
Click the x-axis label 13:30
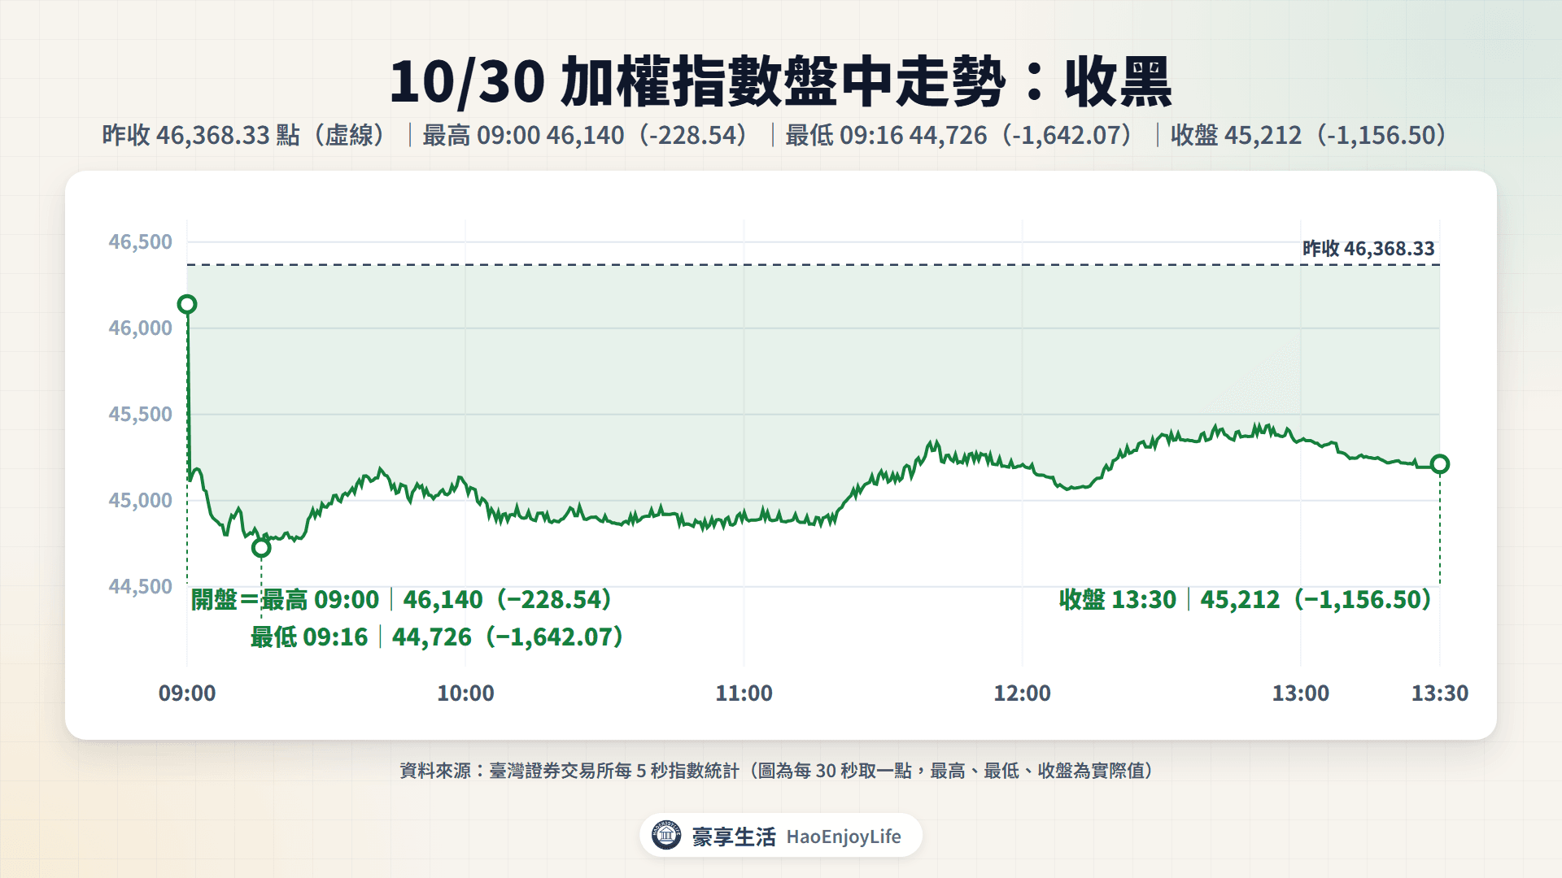(1439, 693)
